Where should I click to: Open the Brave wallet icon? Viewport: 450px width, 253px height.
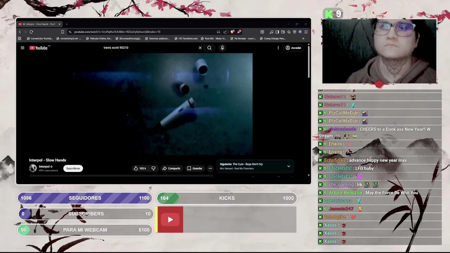(283, 32)
